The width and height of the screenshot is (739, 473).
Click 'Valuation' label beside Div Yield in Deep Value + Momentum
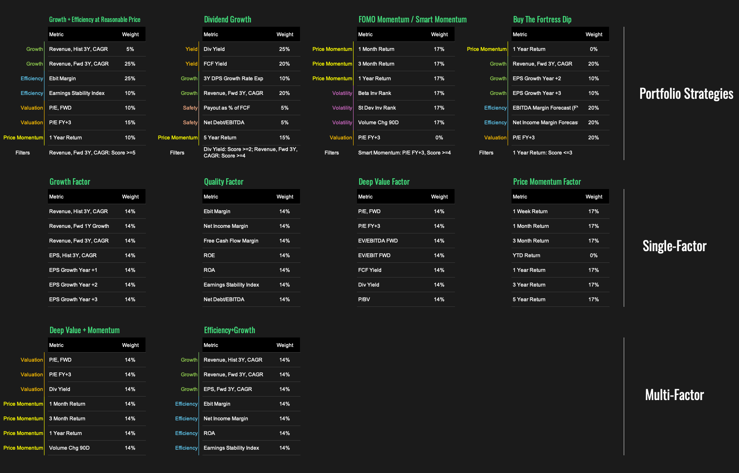pyautogui.click(x=32, y=389)
